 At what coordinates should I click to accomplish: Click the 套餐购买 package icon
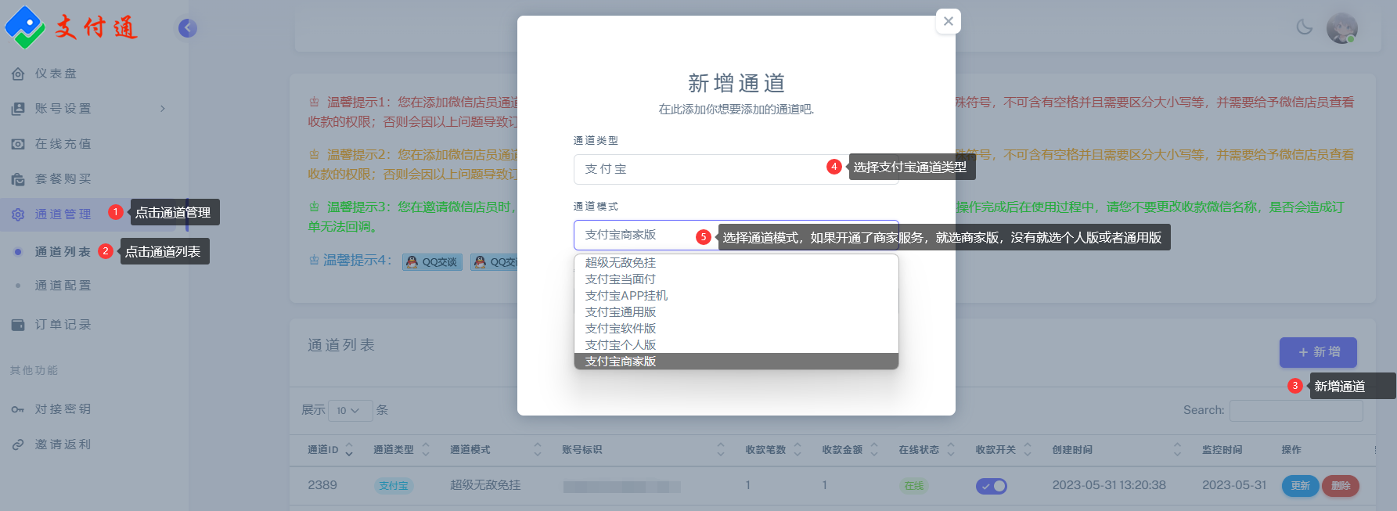tap(18, 179)
